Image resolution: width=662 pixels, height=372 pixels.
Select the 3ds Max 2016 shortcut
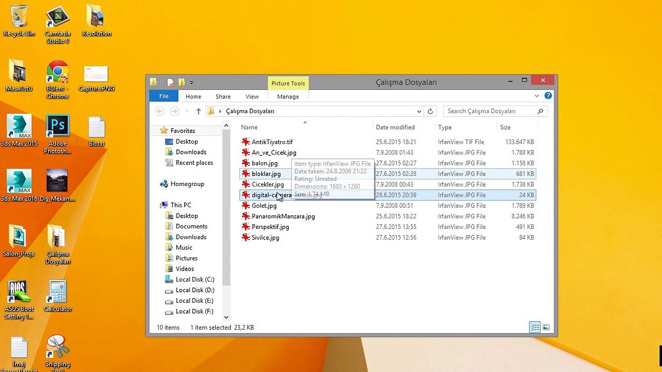point(19,184)
